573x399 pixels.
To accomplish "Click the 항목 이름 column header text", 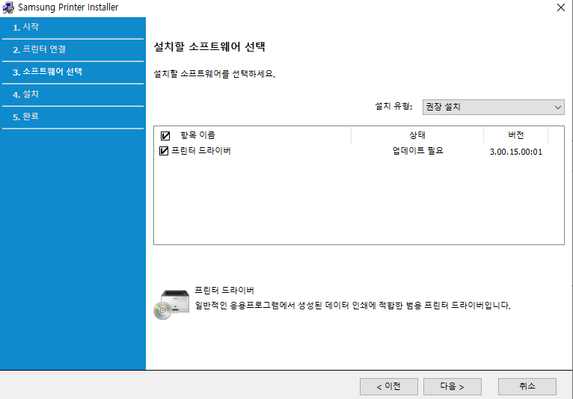I will coord(197,135).
